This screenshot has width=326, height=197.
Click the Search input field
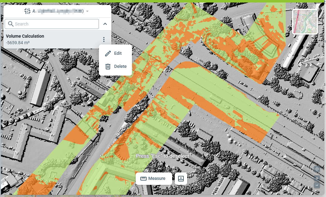(56, 24)
